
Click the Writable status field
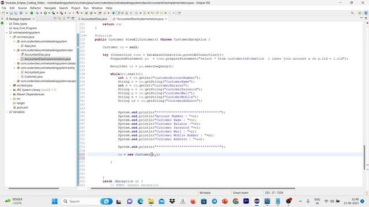[205, 193]
